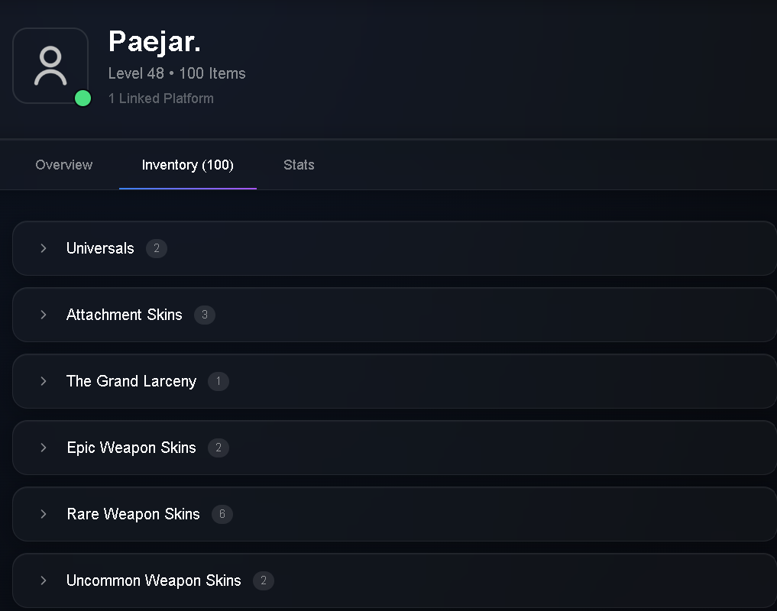This screenshot has height=611, width=777.
Task: Click the Universals count badge
Action: coord(157,248)
